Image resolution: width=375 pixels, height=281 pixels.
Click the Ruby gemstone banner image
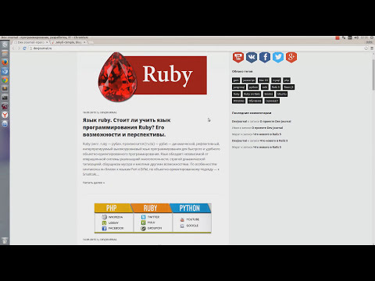click(x=152, y=76)
